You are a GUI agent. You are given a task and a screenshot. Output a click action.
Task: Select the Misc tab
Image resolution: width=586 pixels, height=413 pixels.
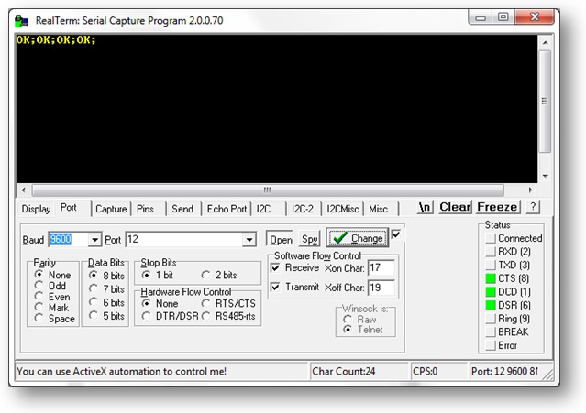tap(379, 209)
